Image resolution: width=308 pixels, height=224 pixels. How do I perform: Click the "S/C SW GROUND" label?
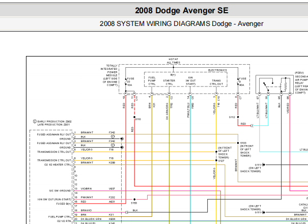click(60, 191)
